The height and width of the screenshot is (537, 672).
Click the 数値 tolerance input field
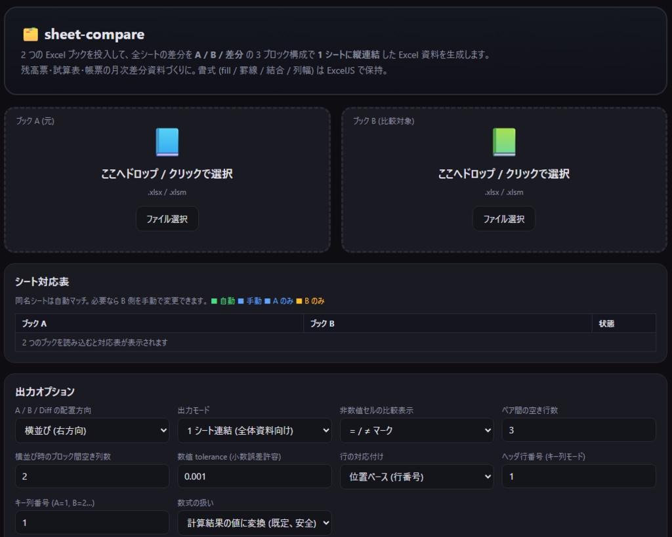point(255,476)
